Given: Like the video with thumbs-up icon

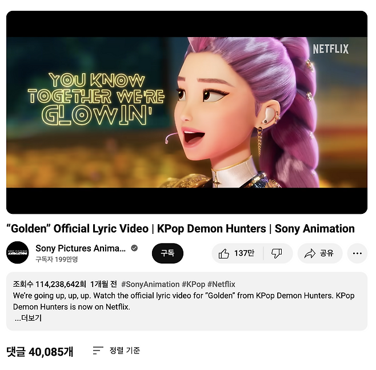Looking at the screenshot, I should pos(224,253).
